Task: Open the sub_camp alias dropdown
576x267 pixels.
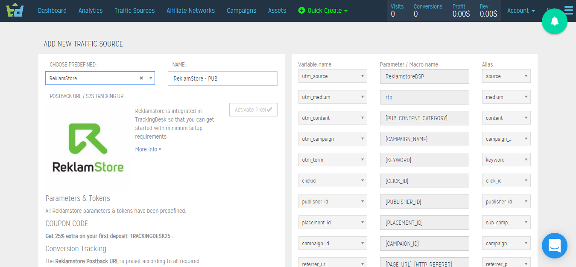Action: point(506,222)
